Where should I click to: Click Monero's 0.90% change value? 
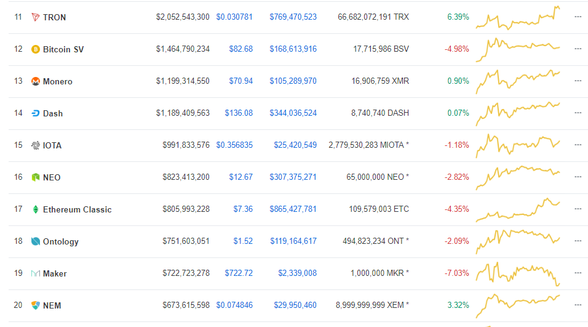458,81
